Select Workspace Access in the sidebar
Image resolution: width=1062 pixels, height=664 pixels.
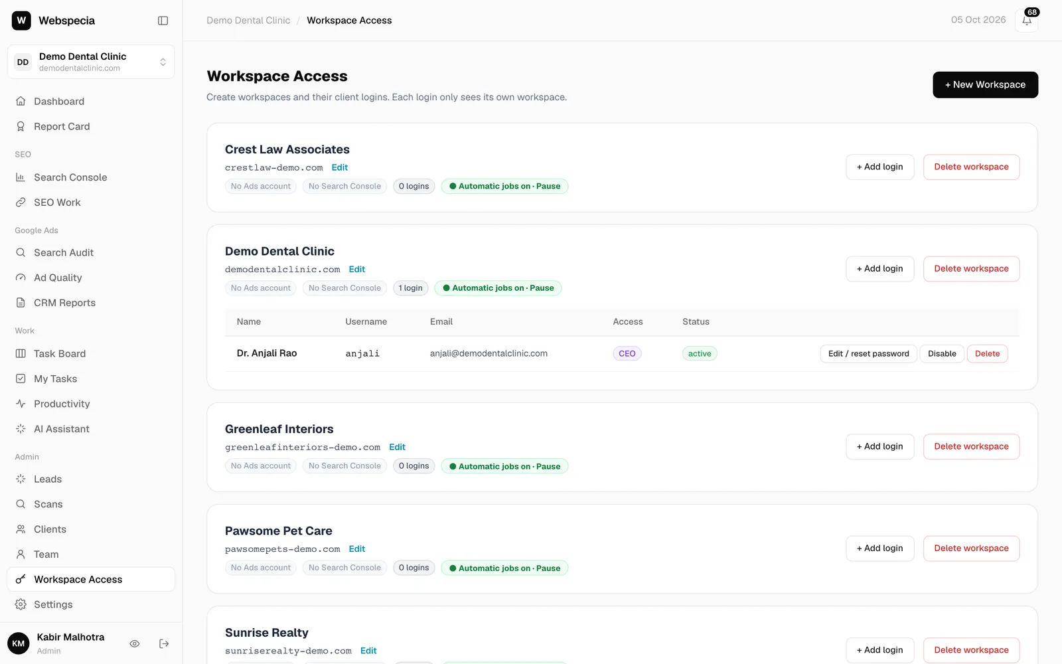point(91,580)
